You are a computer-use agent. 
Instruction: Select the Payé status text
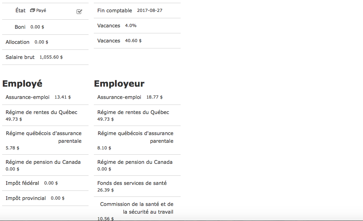41,11
